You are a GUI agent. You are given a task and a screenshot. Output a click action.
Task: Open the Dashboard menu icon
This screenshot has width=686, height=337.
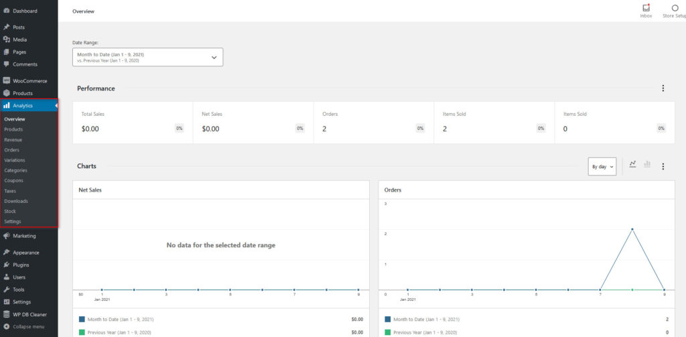click(7, 11)
